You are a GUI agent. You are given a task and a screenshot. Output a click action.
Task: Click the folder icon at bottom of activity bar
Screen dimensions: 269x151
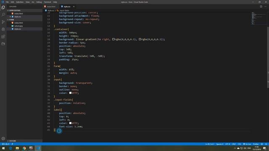(3, 44)
